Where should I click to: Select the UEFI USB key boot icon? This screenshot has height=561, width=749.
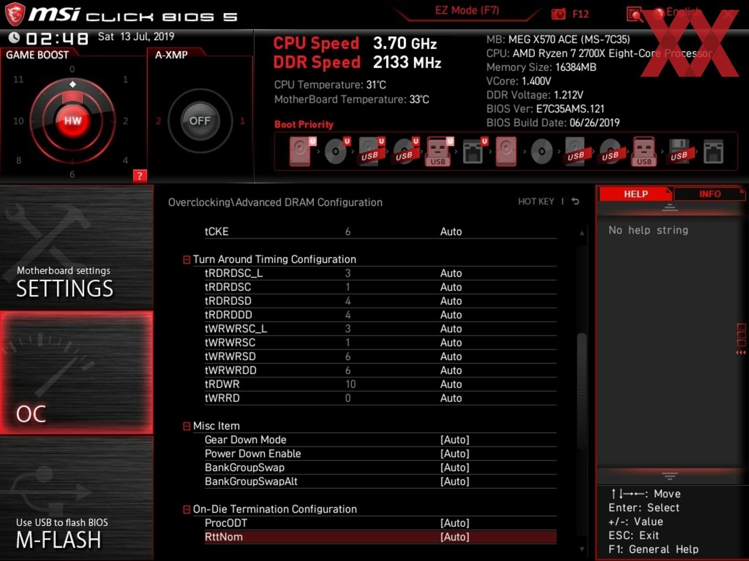[x=439, y=151]
